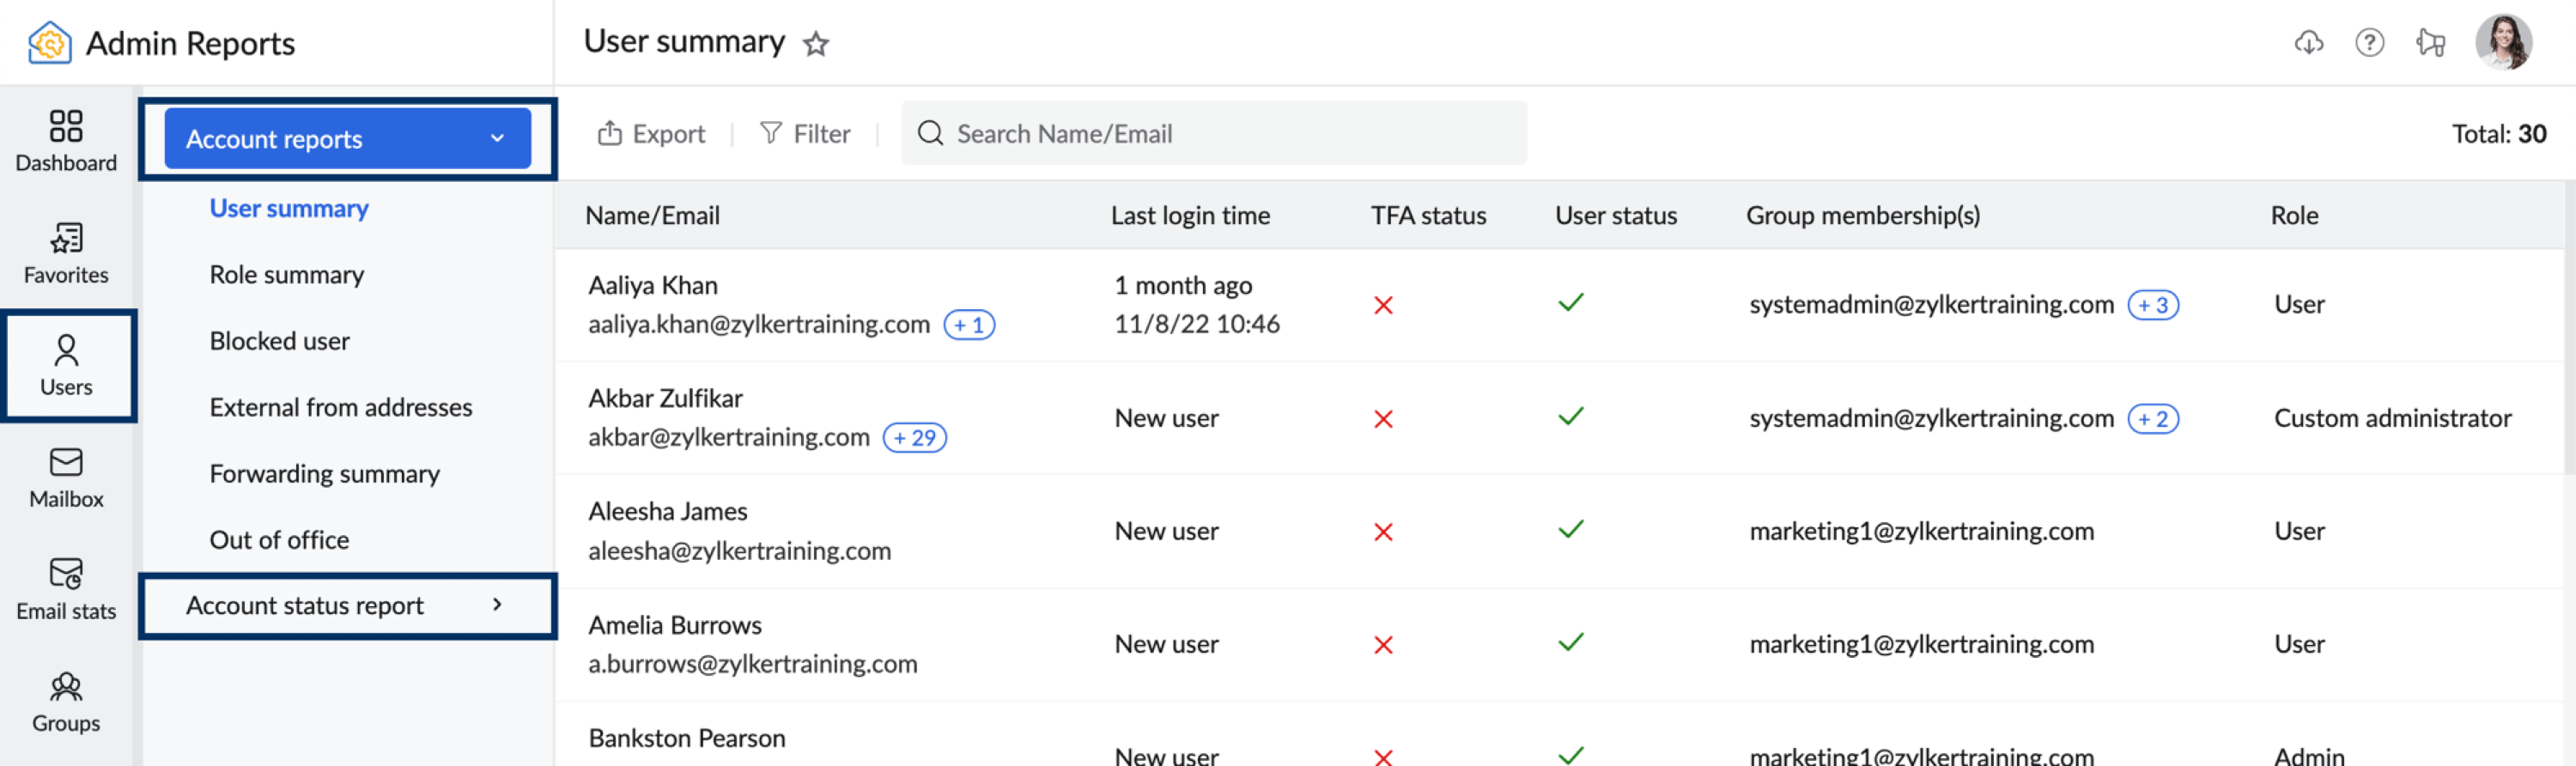Open the Users sidebar section
Screen dimensions: 2576x766
(x=66, y=365)
